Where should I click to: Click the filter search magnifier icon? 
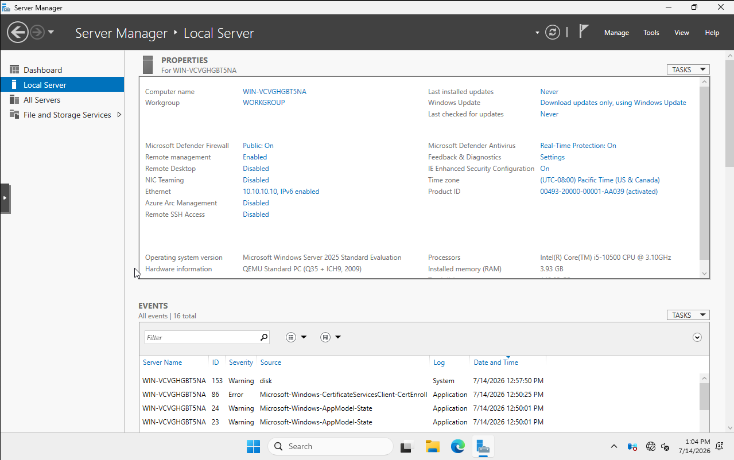[264, 337]
